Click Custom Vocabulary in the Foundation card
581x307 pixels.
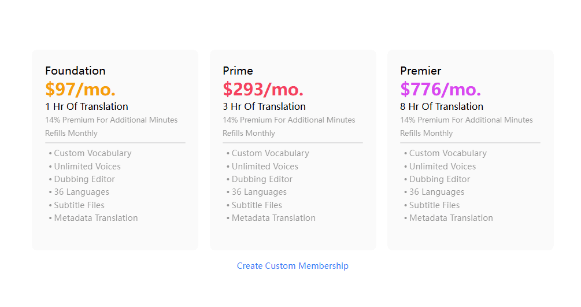pyautogui.click(x=92, y=153)
